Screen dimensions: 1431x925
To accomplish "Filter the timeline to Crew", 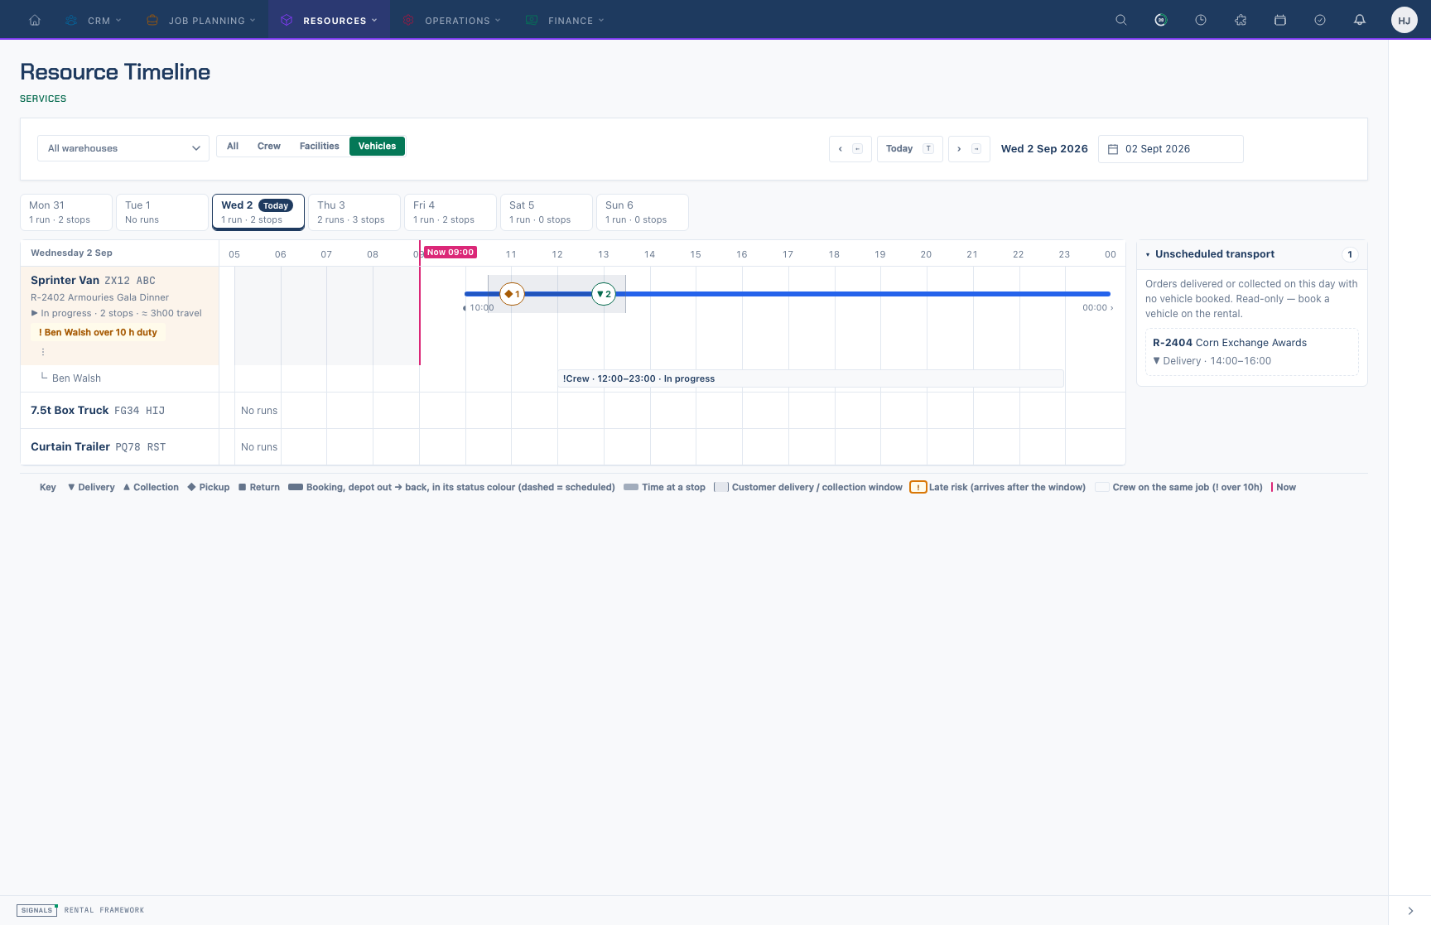I will click(269, 147).
